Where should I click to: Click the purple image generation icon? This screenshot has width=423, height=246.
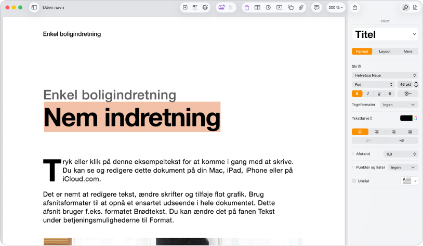click(x=221, y=8)
